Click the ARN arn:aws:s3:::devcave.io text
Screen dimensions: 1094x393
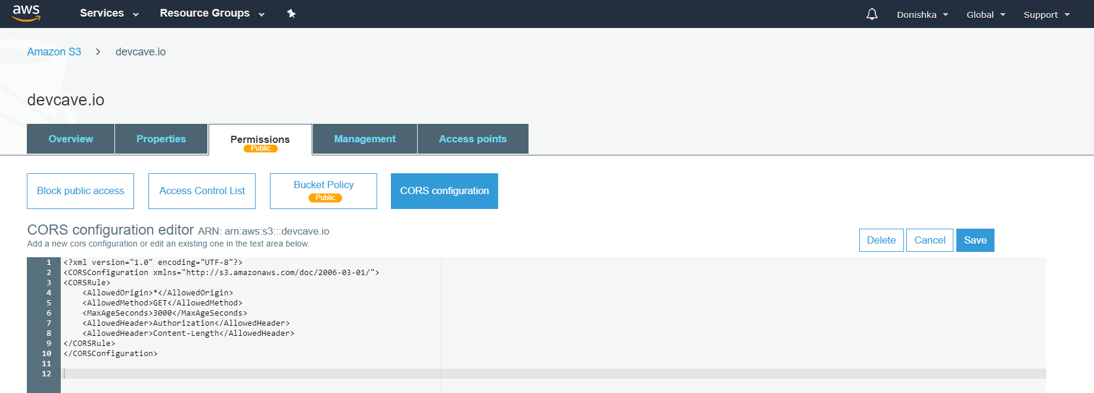pos(263,231)
